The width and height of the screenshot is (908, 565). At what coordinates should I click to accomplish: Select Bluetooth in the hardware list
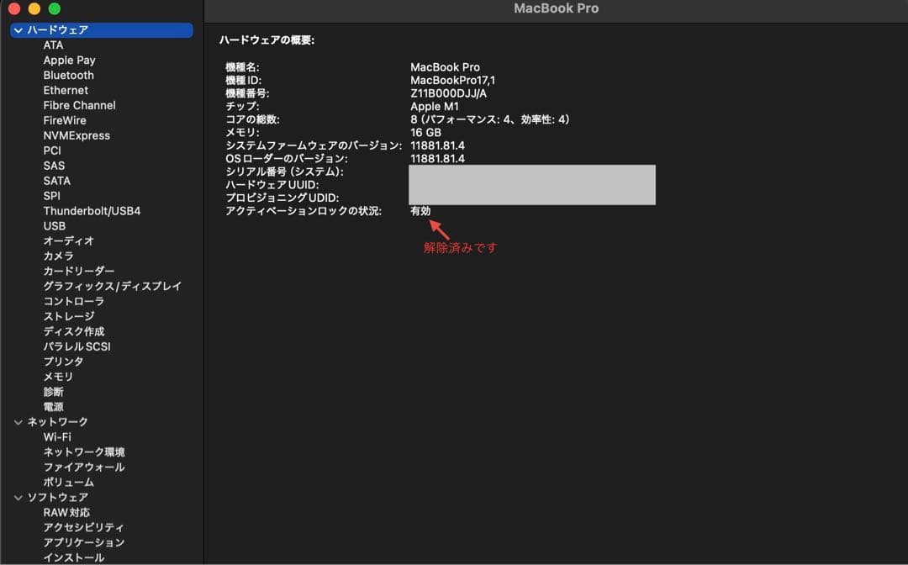[68, 75]
